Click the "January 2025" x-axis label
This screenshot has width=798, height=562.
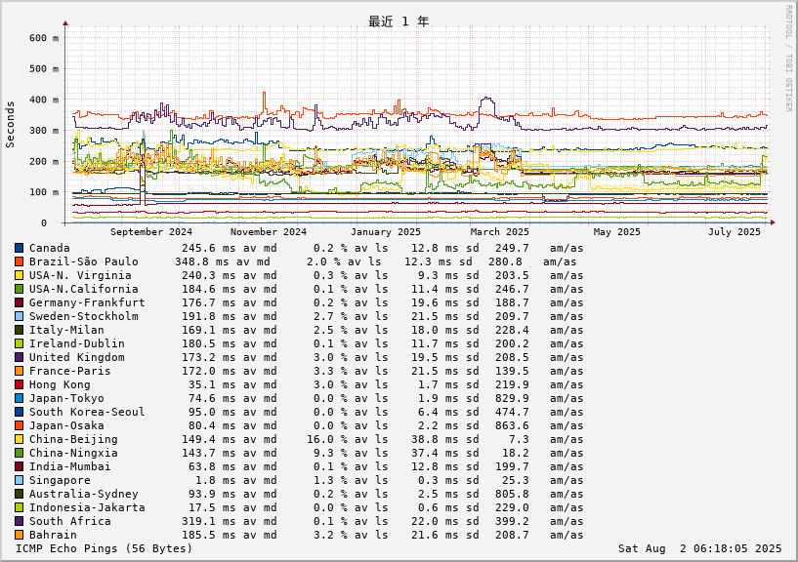click(385, 232)
